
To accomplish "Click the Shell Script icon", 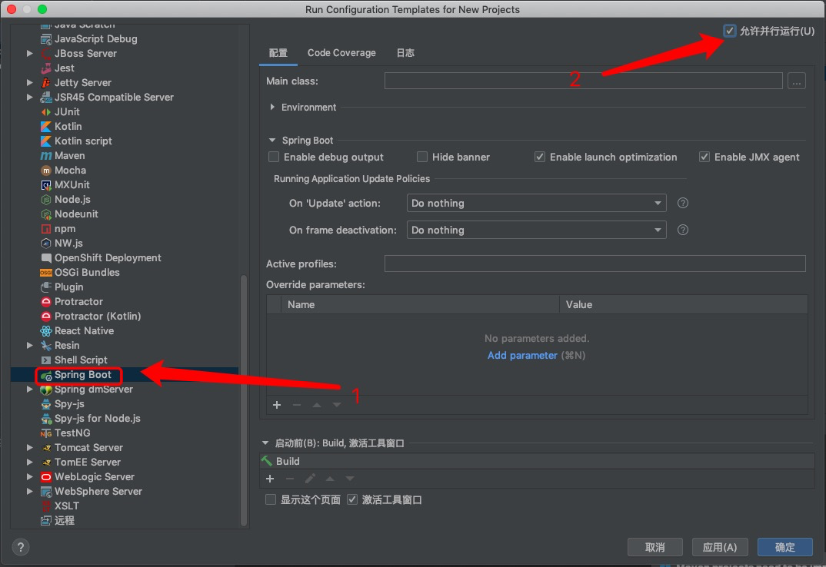I will pyautogui.click(x=46, y=360).
